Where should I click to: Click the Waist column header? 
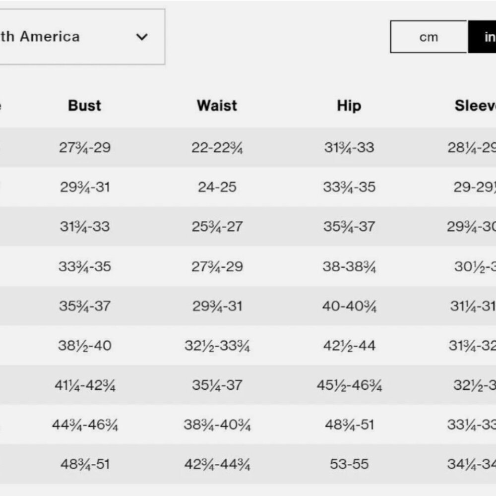point(217,106)
